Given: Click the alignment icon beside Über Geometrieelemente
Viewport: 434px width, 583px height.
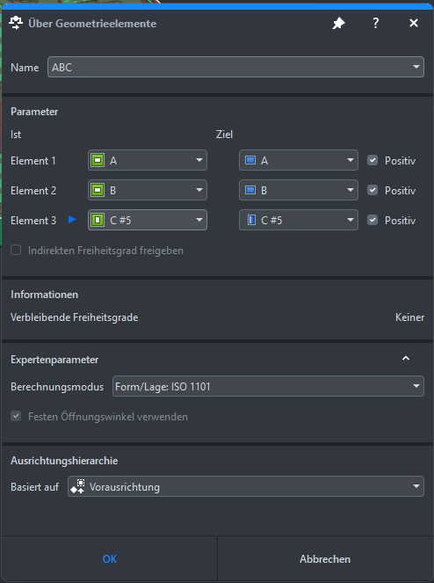Looking at the screenshot, I should [x=16, y=23].
